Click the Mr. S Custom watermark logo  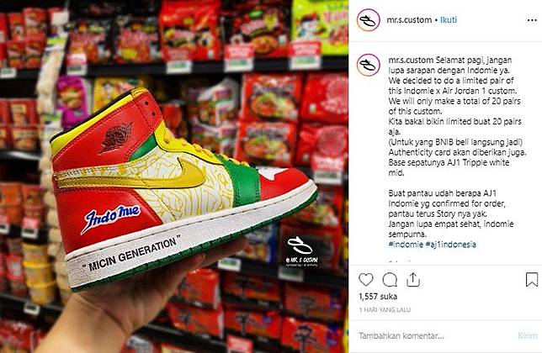coord(301,252)
